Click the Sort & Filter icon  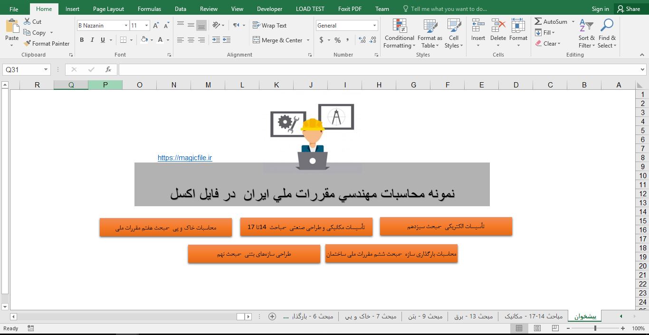[586, 33]
